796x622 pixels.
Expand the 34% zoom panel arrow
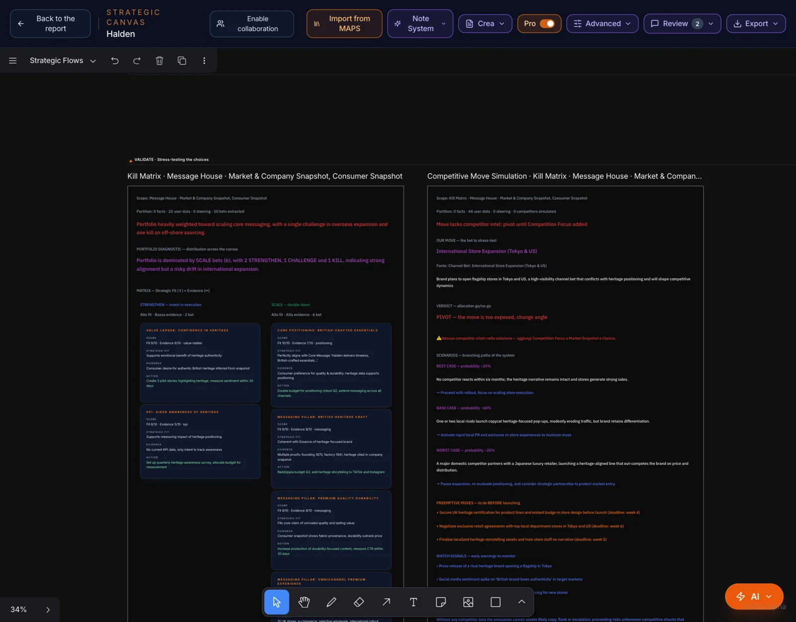click(48, 610)
